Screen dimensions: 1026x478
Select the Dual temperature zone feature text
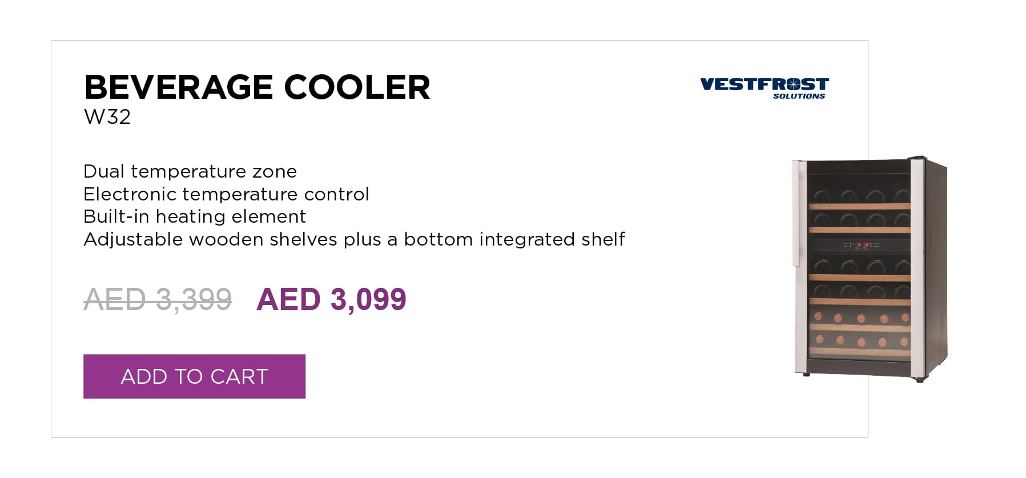(x=190, y=171)
